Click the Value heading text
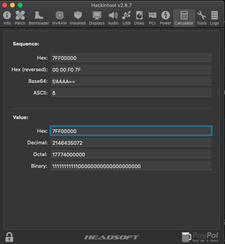The width and height of the screenshot is (225, 244). pos(21,118)
